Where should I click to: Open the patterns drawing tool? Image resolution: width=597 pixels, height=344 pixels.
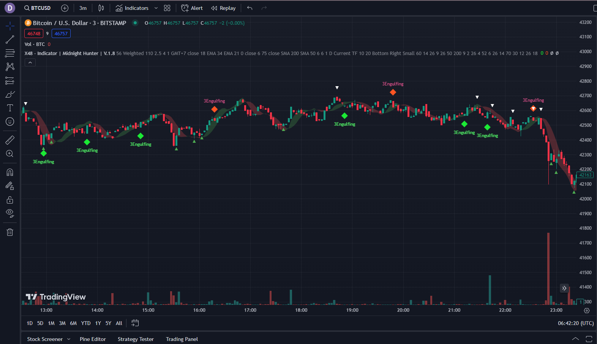(10, 67)
